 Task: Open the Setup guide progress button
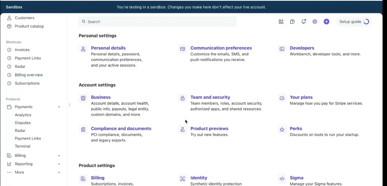354,22
